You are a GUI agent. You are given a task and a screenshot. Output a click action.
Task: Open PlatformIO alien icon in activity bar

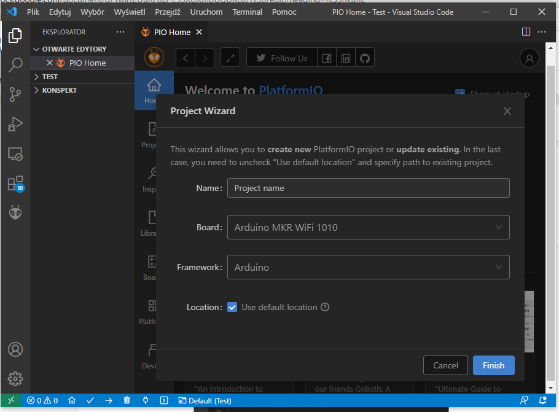(15, 213)
